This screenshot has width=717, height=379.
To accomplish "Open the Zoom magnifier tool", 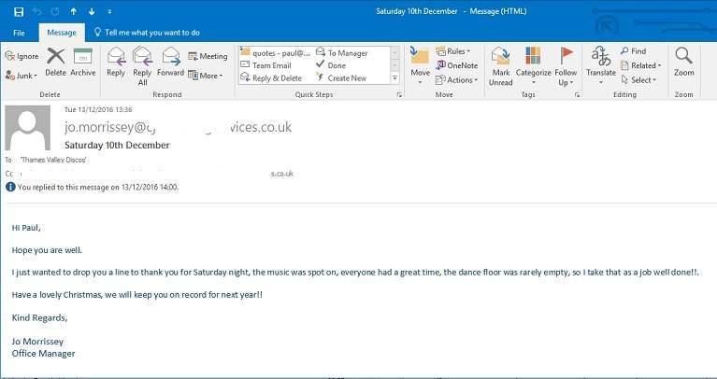I will [x=684, y=62].
